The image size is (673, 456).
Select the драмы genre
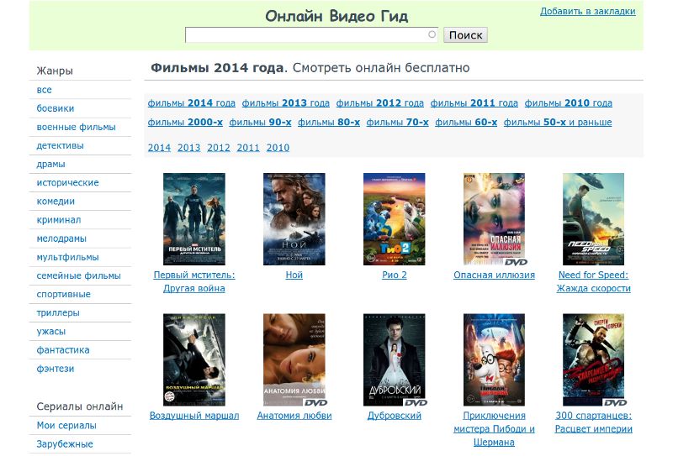coord(50,164)
